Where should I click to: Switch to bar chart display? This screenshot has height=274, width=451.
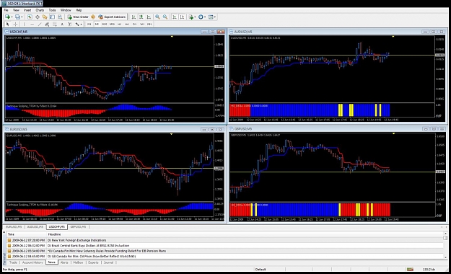click(133, 17)
